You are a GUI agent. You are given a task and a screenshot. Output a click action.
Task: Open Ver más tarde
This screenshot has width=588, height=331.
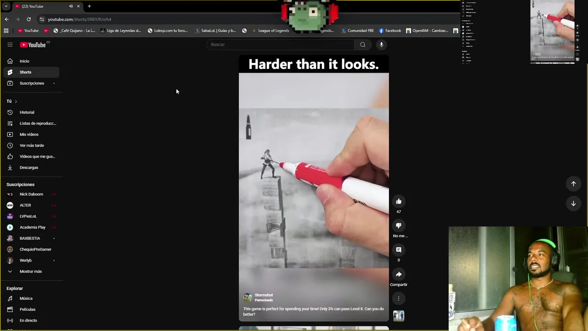[x=31, y=145]
